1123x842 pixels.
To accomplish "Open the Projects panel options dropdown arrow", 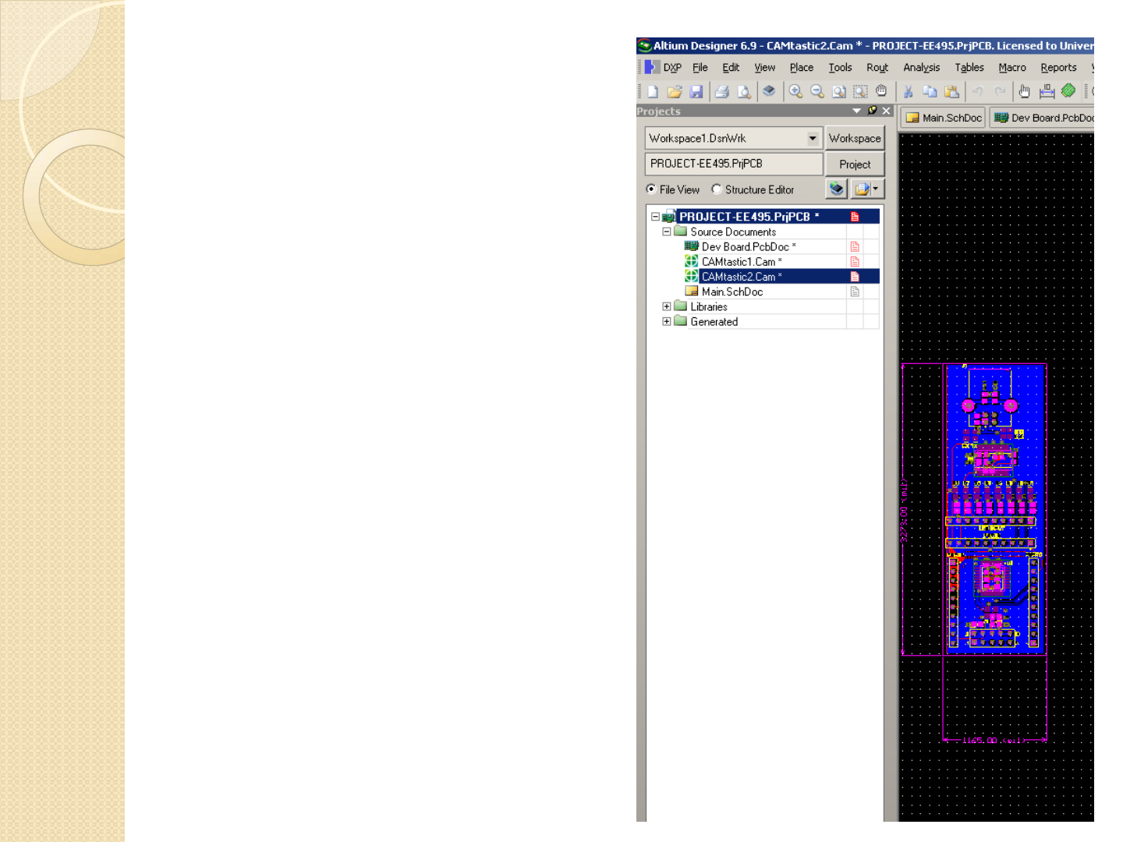I will (857, 111).
